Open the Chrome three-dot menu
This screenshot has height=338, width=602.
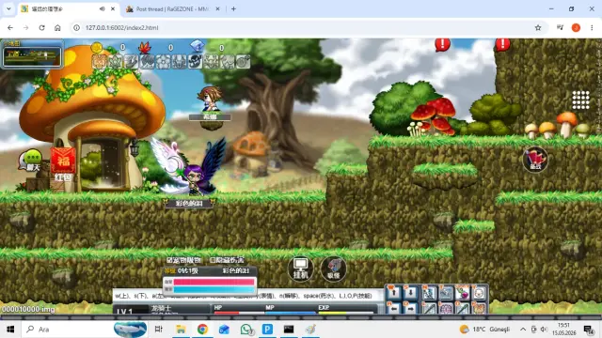pos(592,27)
